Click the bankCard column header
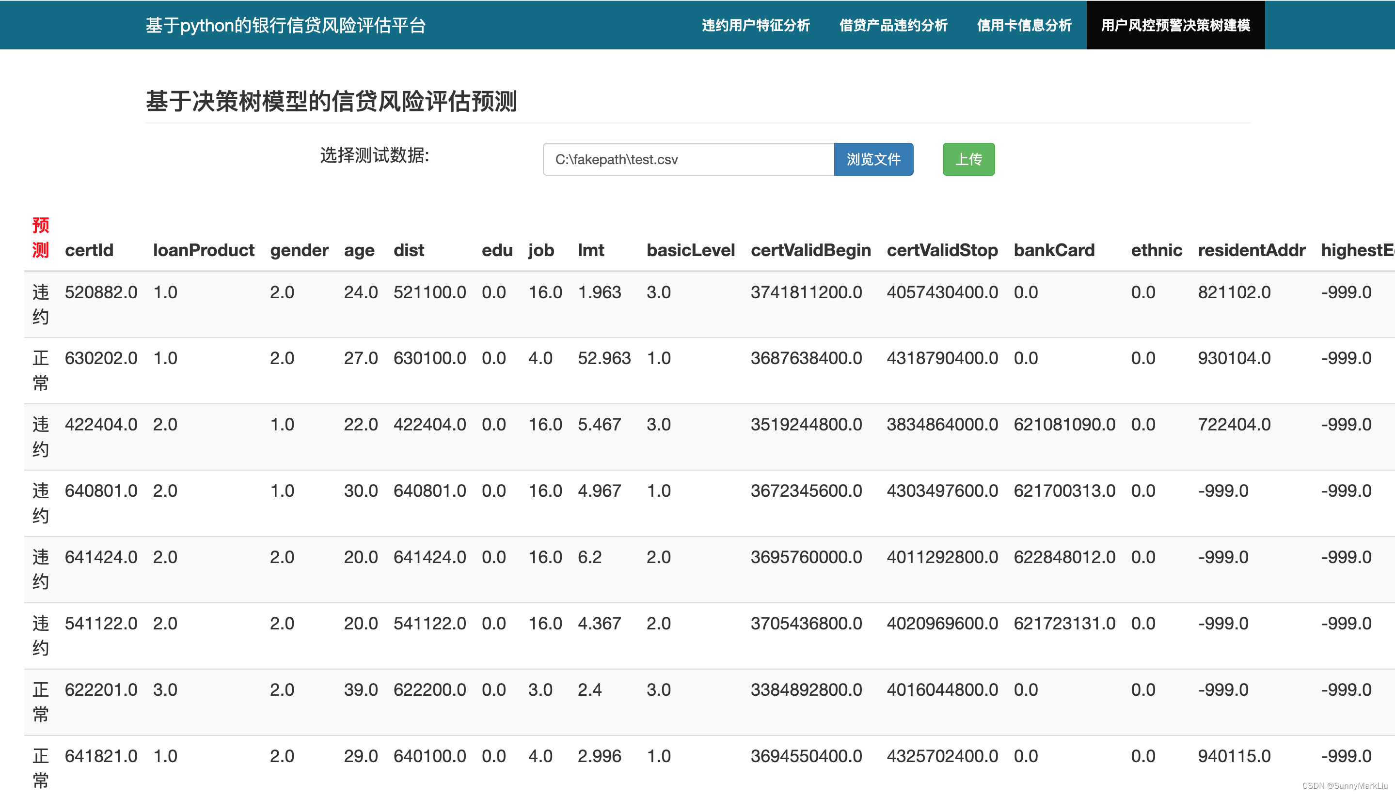The width and height of the screenshot is (1395, 795). tap(1053, 250)
